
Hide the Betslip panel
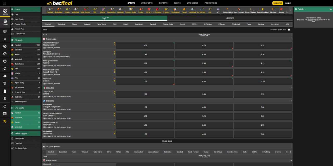click(330, 9)
